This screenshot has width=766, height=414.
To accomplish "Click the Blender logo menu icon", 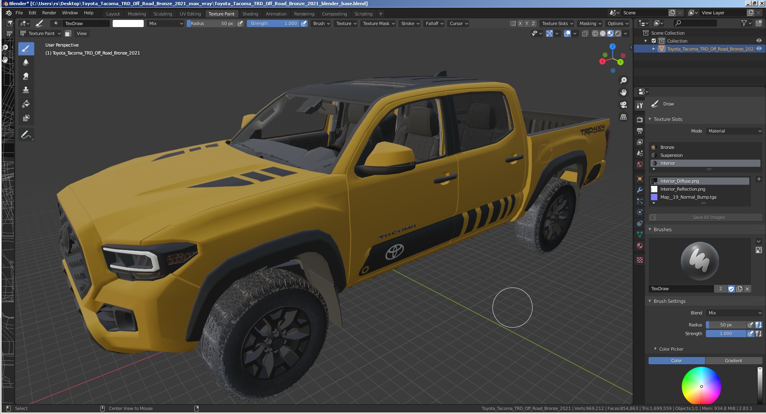I will point(8,13).
